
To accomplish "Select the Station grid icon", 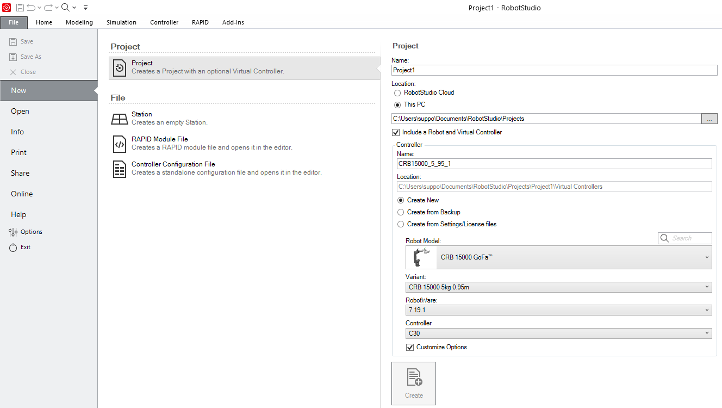I will (120, 119).
